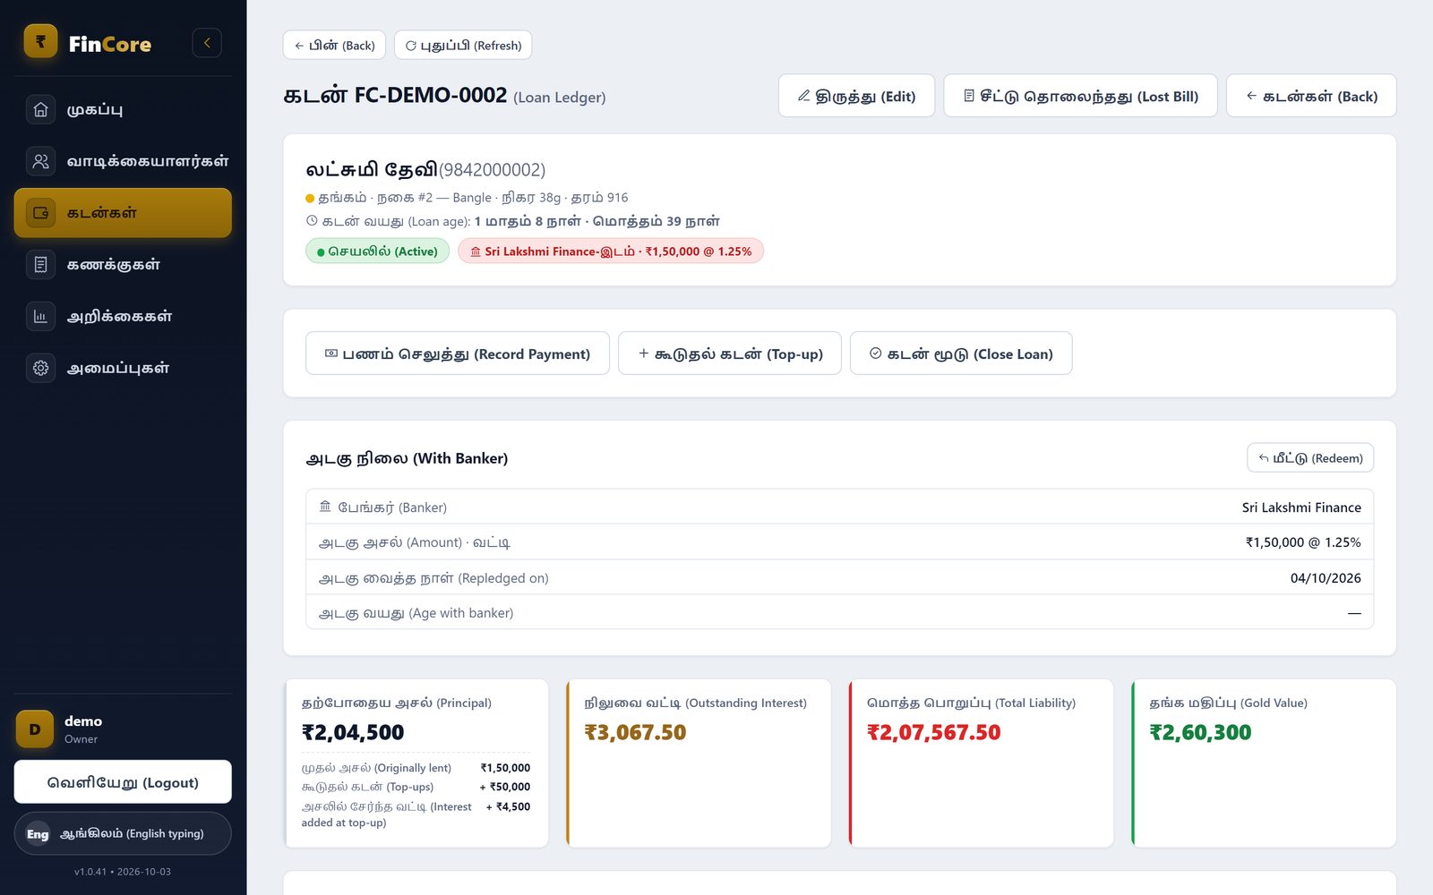Open the அமைப்புகள் settings gear icon
Viewport: 1433px width, 895px height.
coord(40,368)
